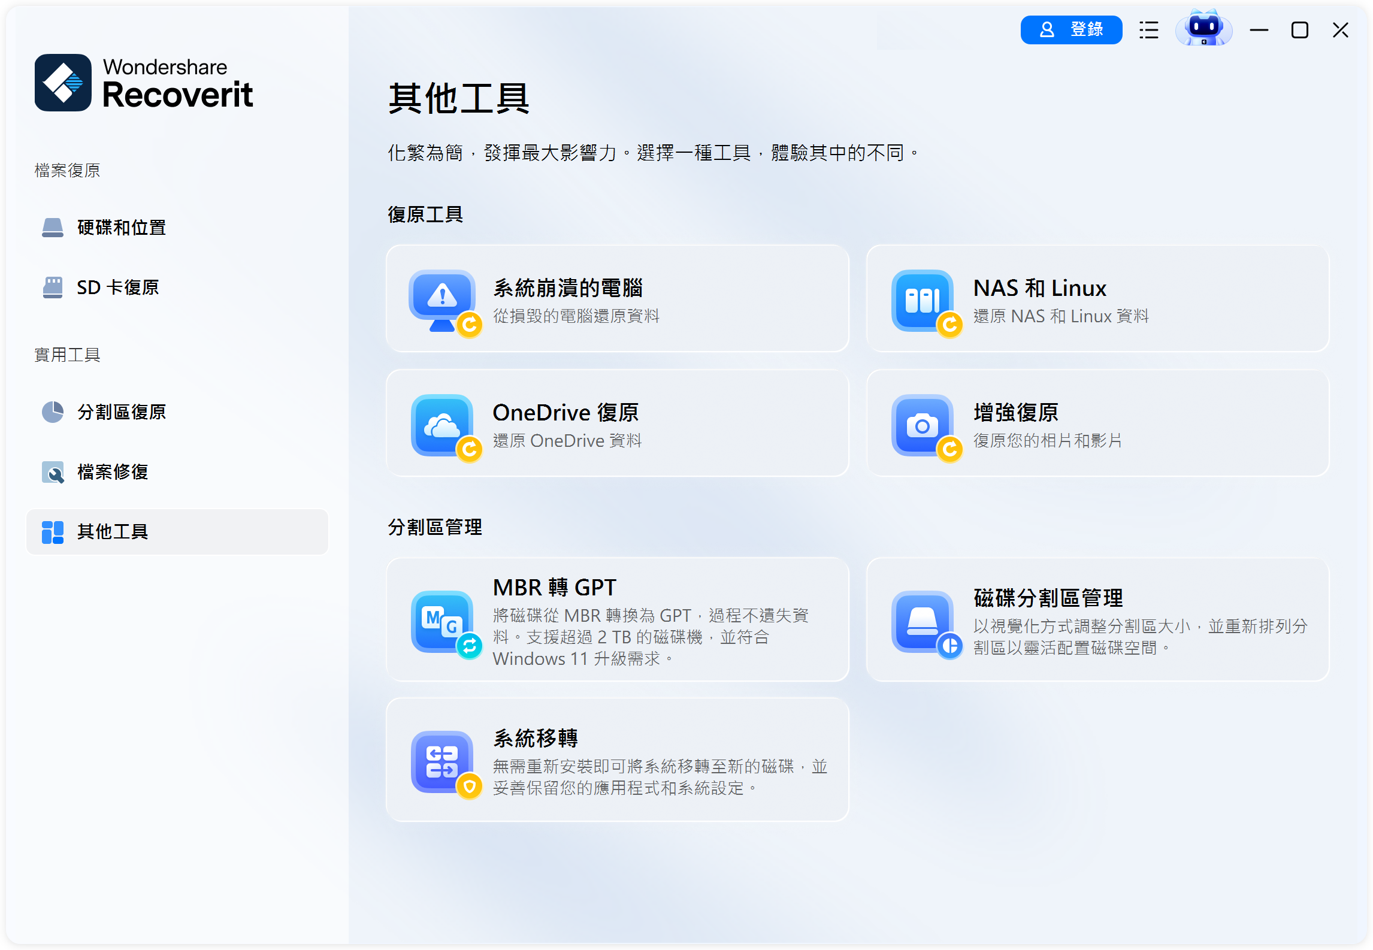Click the 磁碟分割區管理 disk icon
Image resolution: width=1373 pixels, height=950 pixels.
click(926, 624)
